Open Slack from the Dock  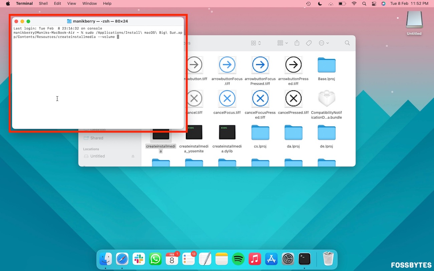point(139,259)
